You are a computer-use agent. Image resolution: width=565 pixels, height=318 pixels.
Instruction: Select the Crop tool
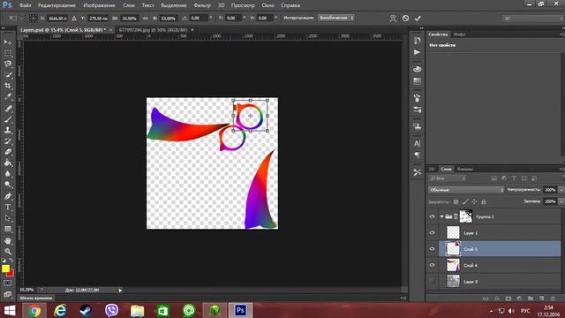click(x=8, y=86)
